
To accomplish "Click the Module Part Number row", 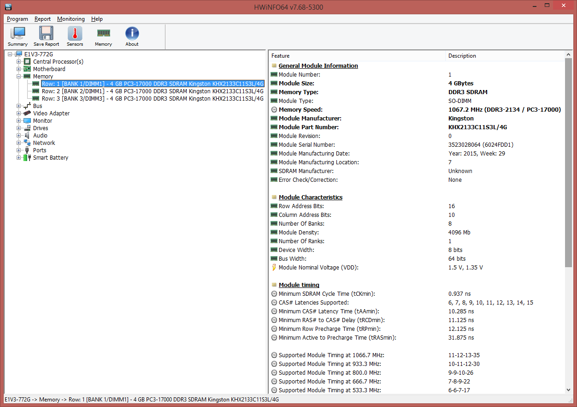I will pos(417,127).
